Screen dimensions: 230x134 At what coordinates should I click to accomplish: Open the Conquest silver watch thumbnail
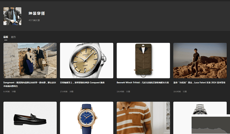[x=86, y=60]
